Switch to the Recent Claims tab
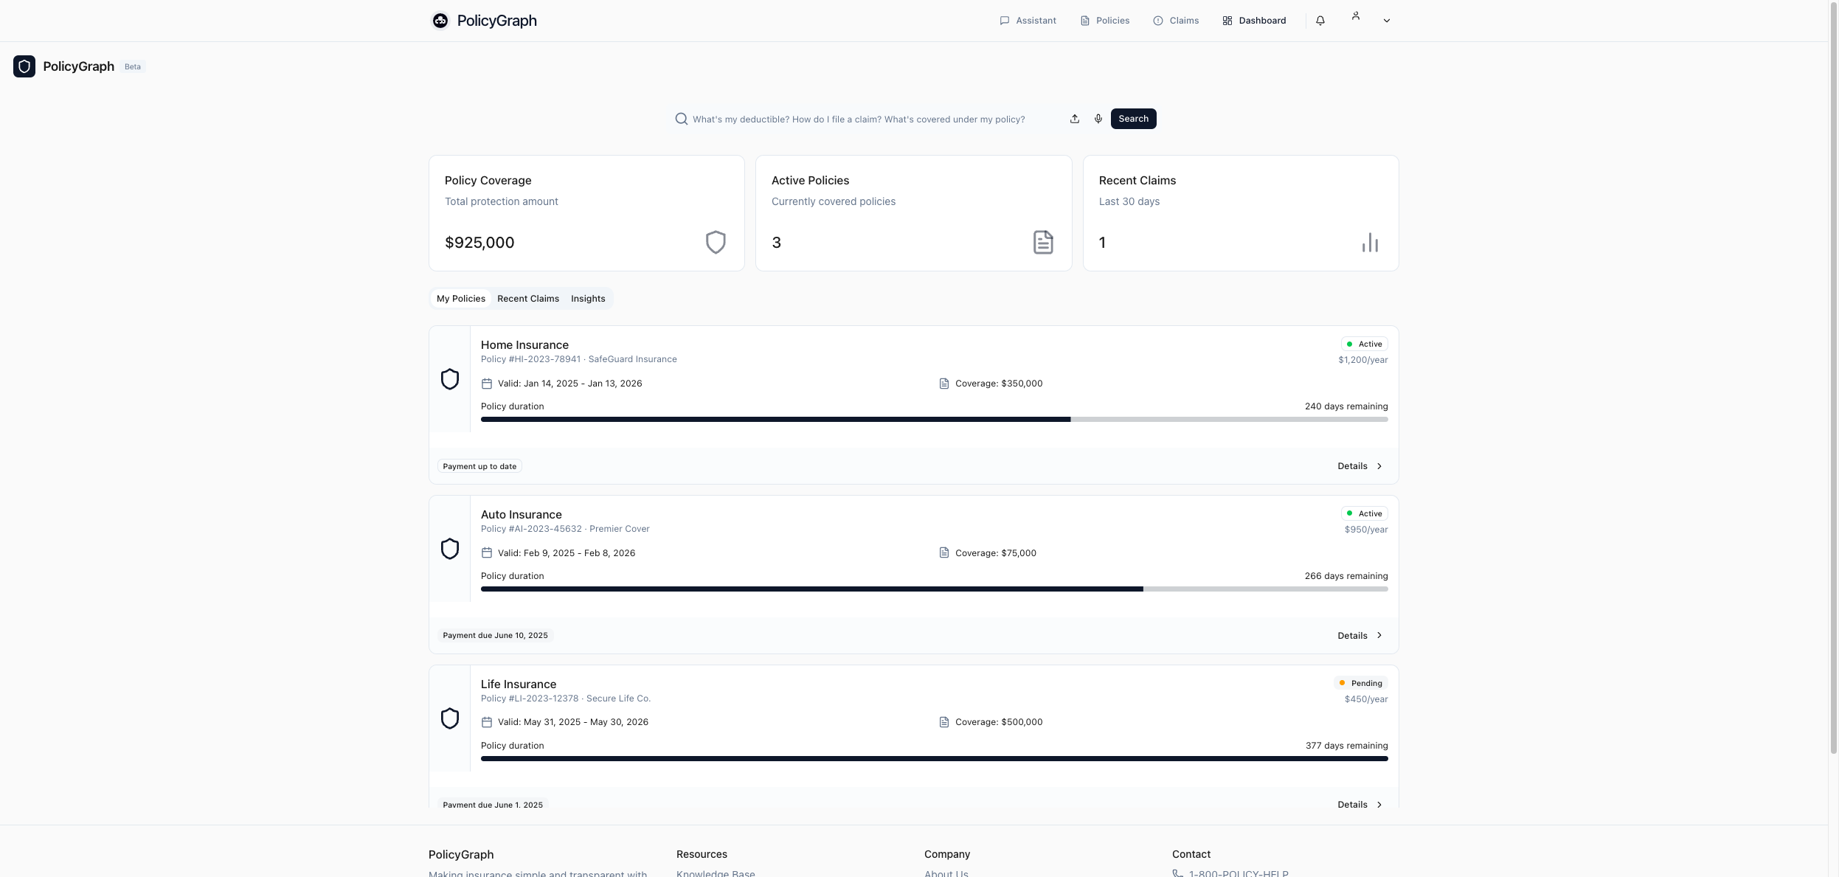The image size is (1839, 877). click(x=528, y=299)
